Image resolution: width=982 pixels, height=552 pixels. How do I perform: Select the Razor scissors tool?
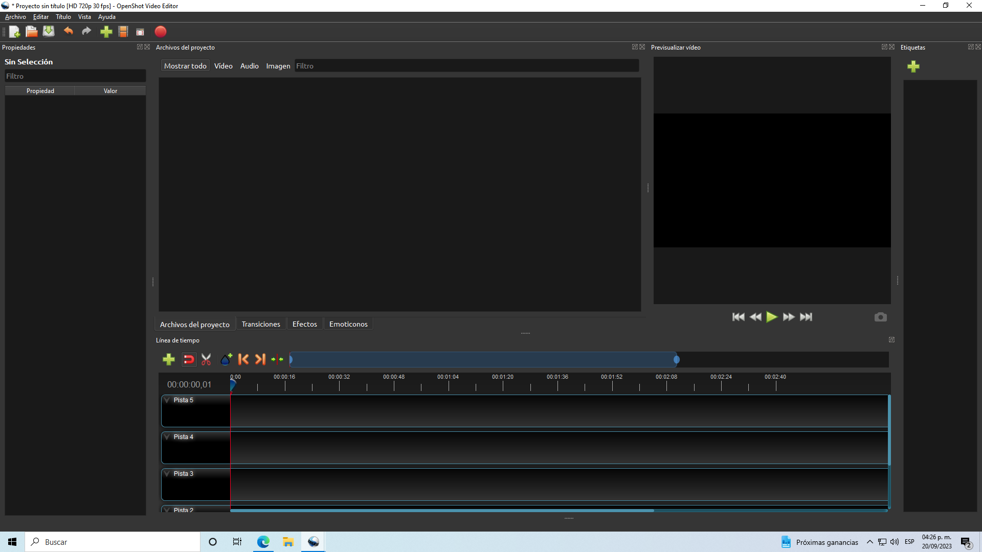206,360
